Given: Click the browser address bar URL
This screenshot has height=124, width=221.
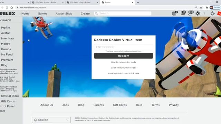Looking at the screenshot, I should pos(33,8).
